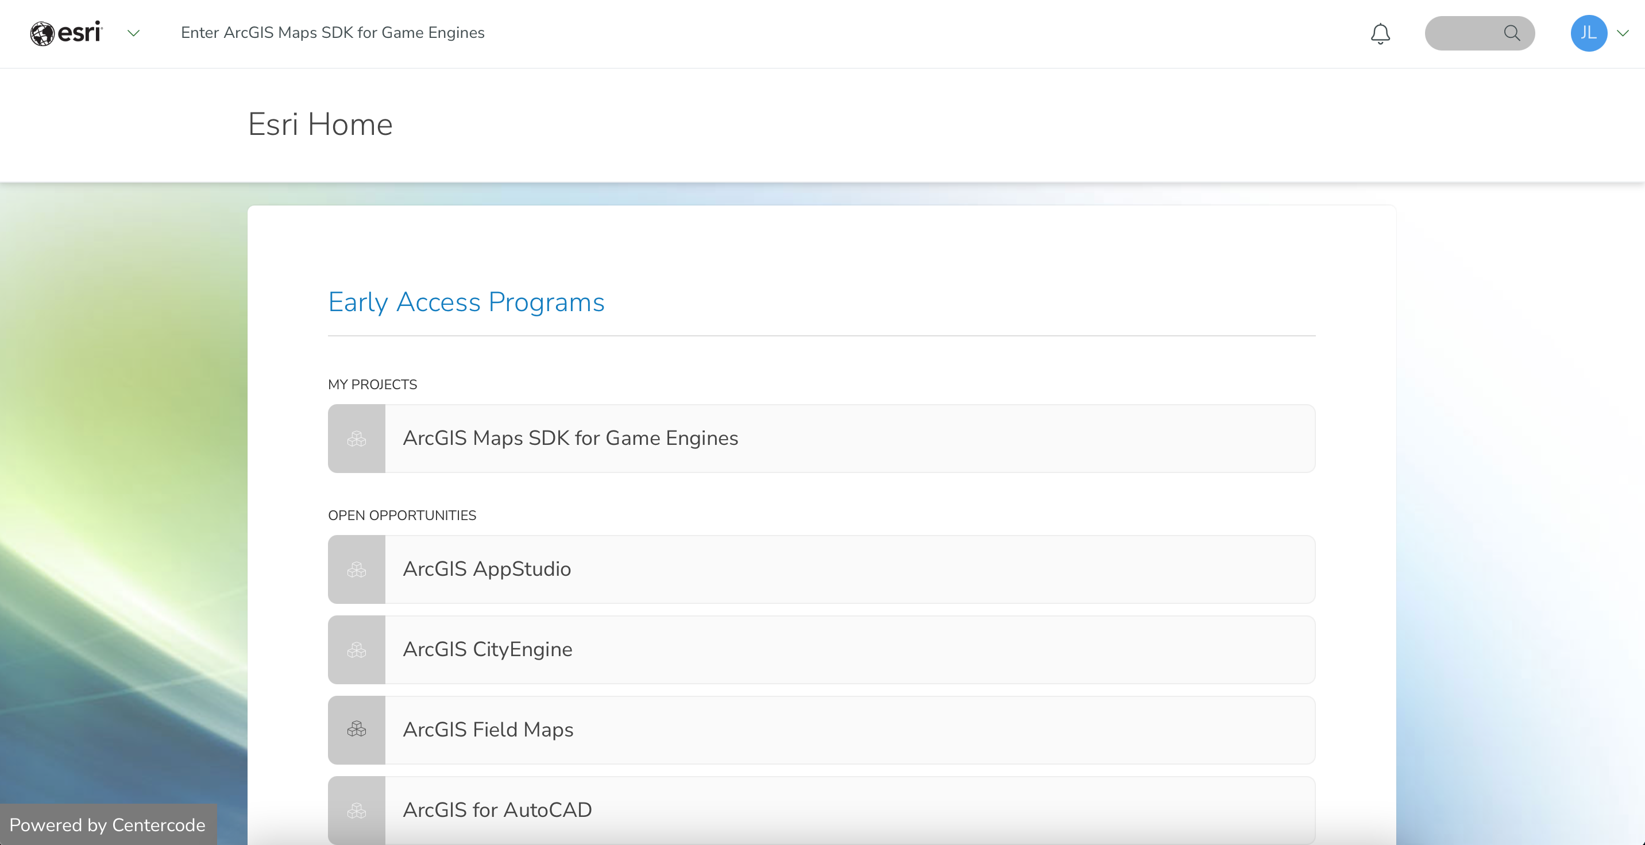Click the cube icon of Game Engines project

[x=356, y=439]
